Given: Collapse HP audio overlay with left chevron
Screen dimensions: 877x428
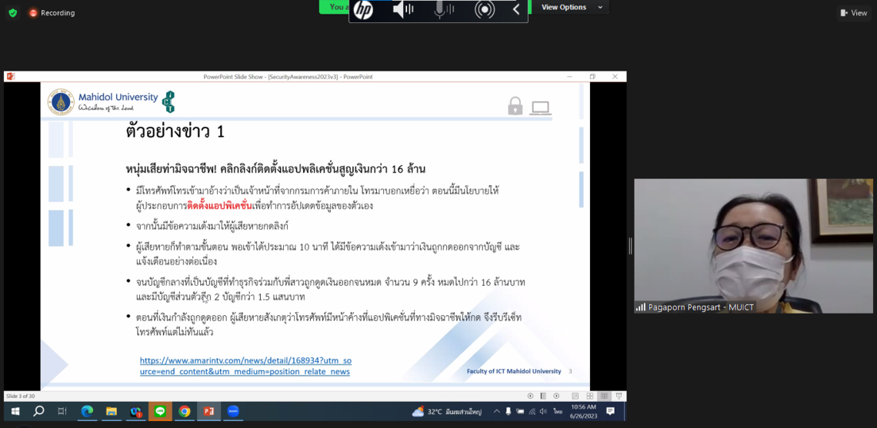Looking at the screenshot, I should [516, 10].
